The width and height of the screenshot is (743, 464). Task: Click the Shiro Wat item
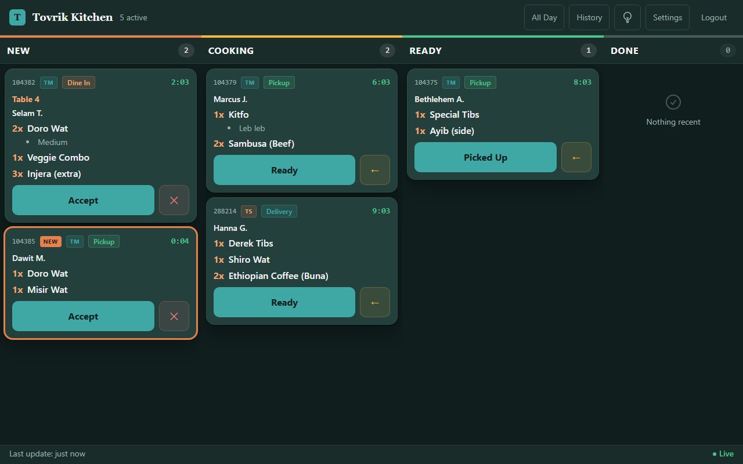[x=249, y=259]
